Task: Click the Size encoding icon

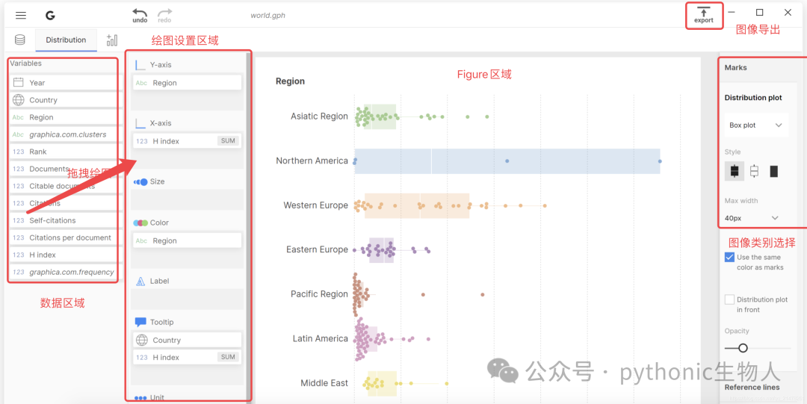Action: 140,181
